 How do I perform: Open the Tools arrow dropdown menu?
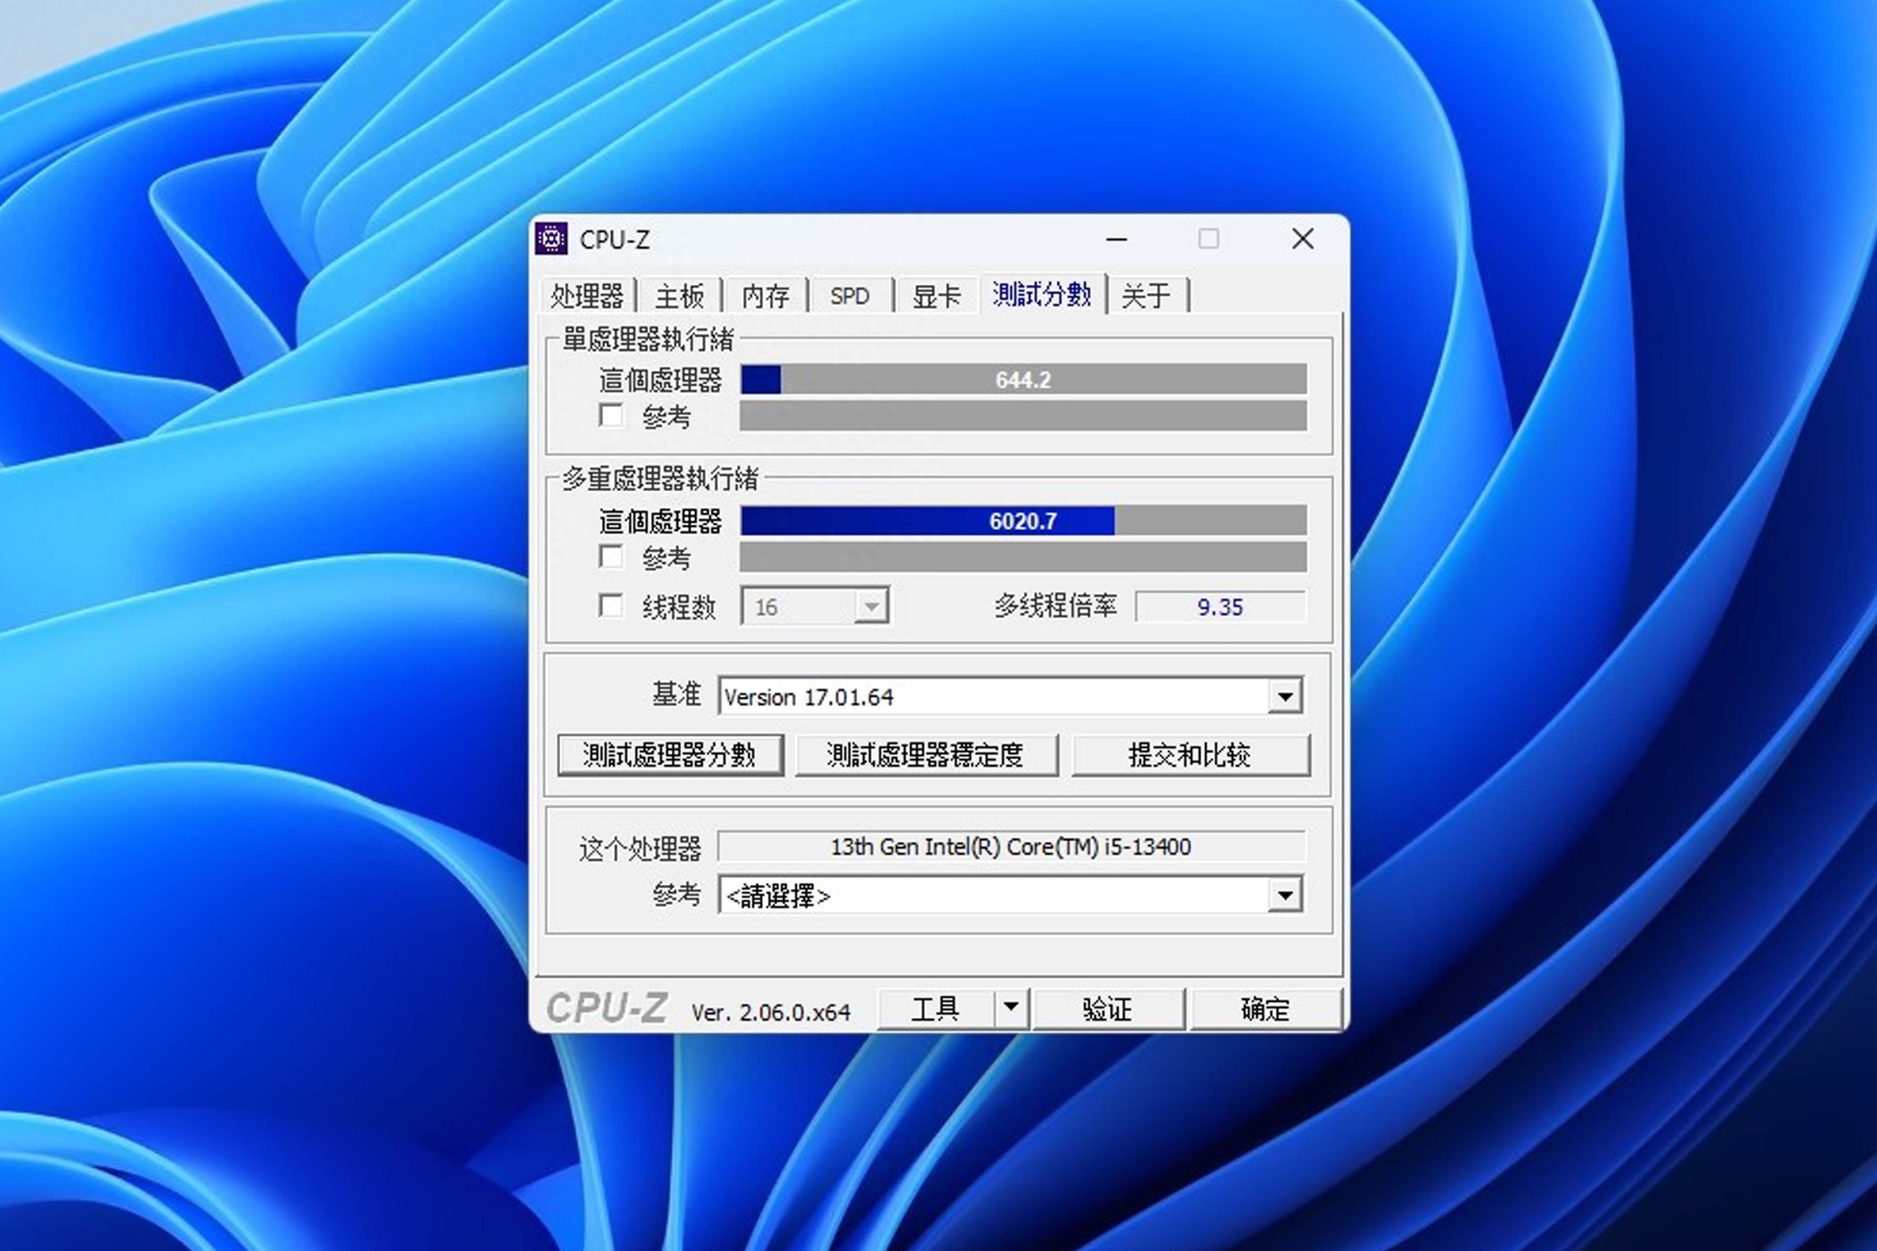coord(1011,1008)
